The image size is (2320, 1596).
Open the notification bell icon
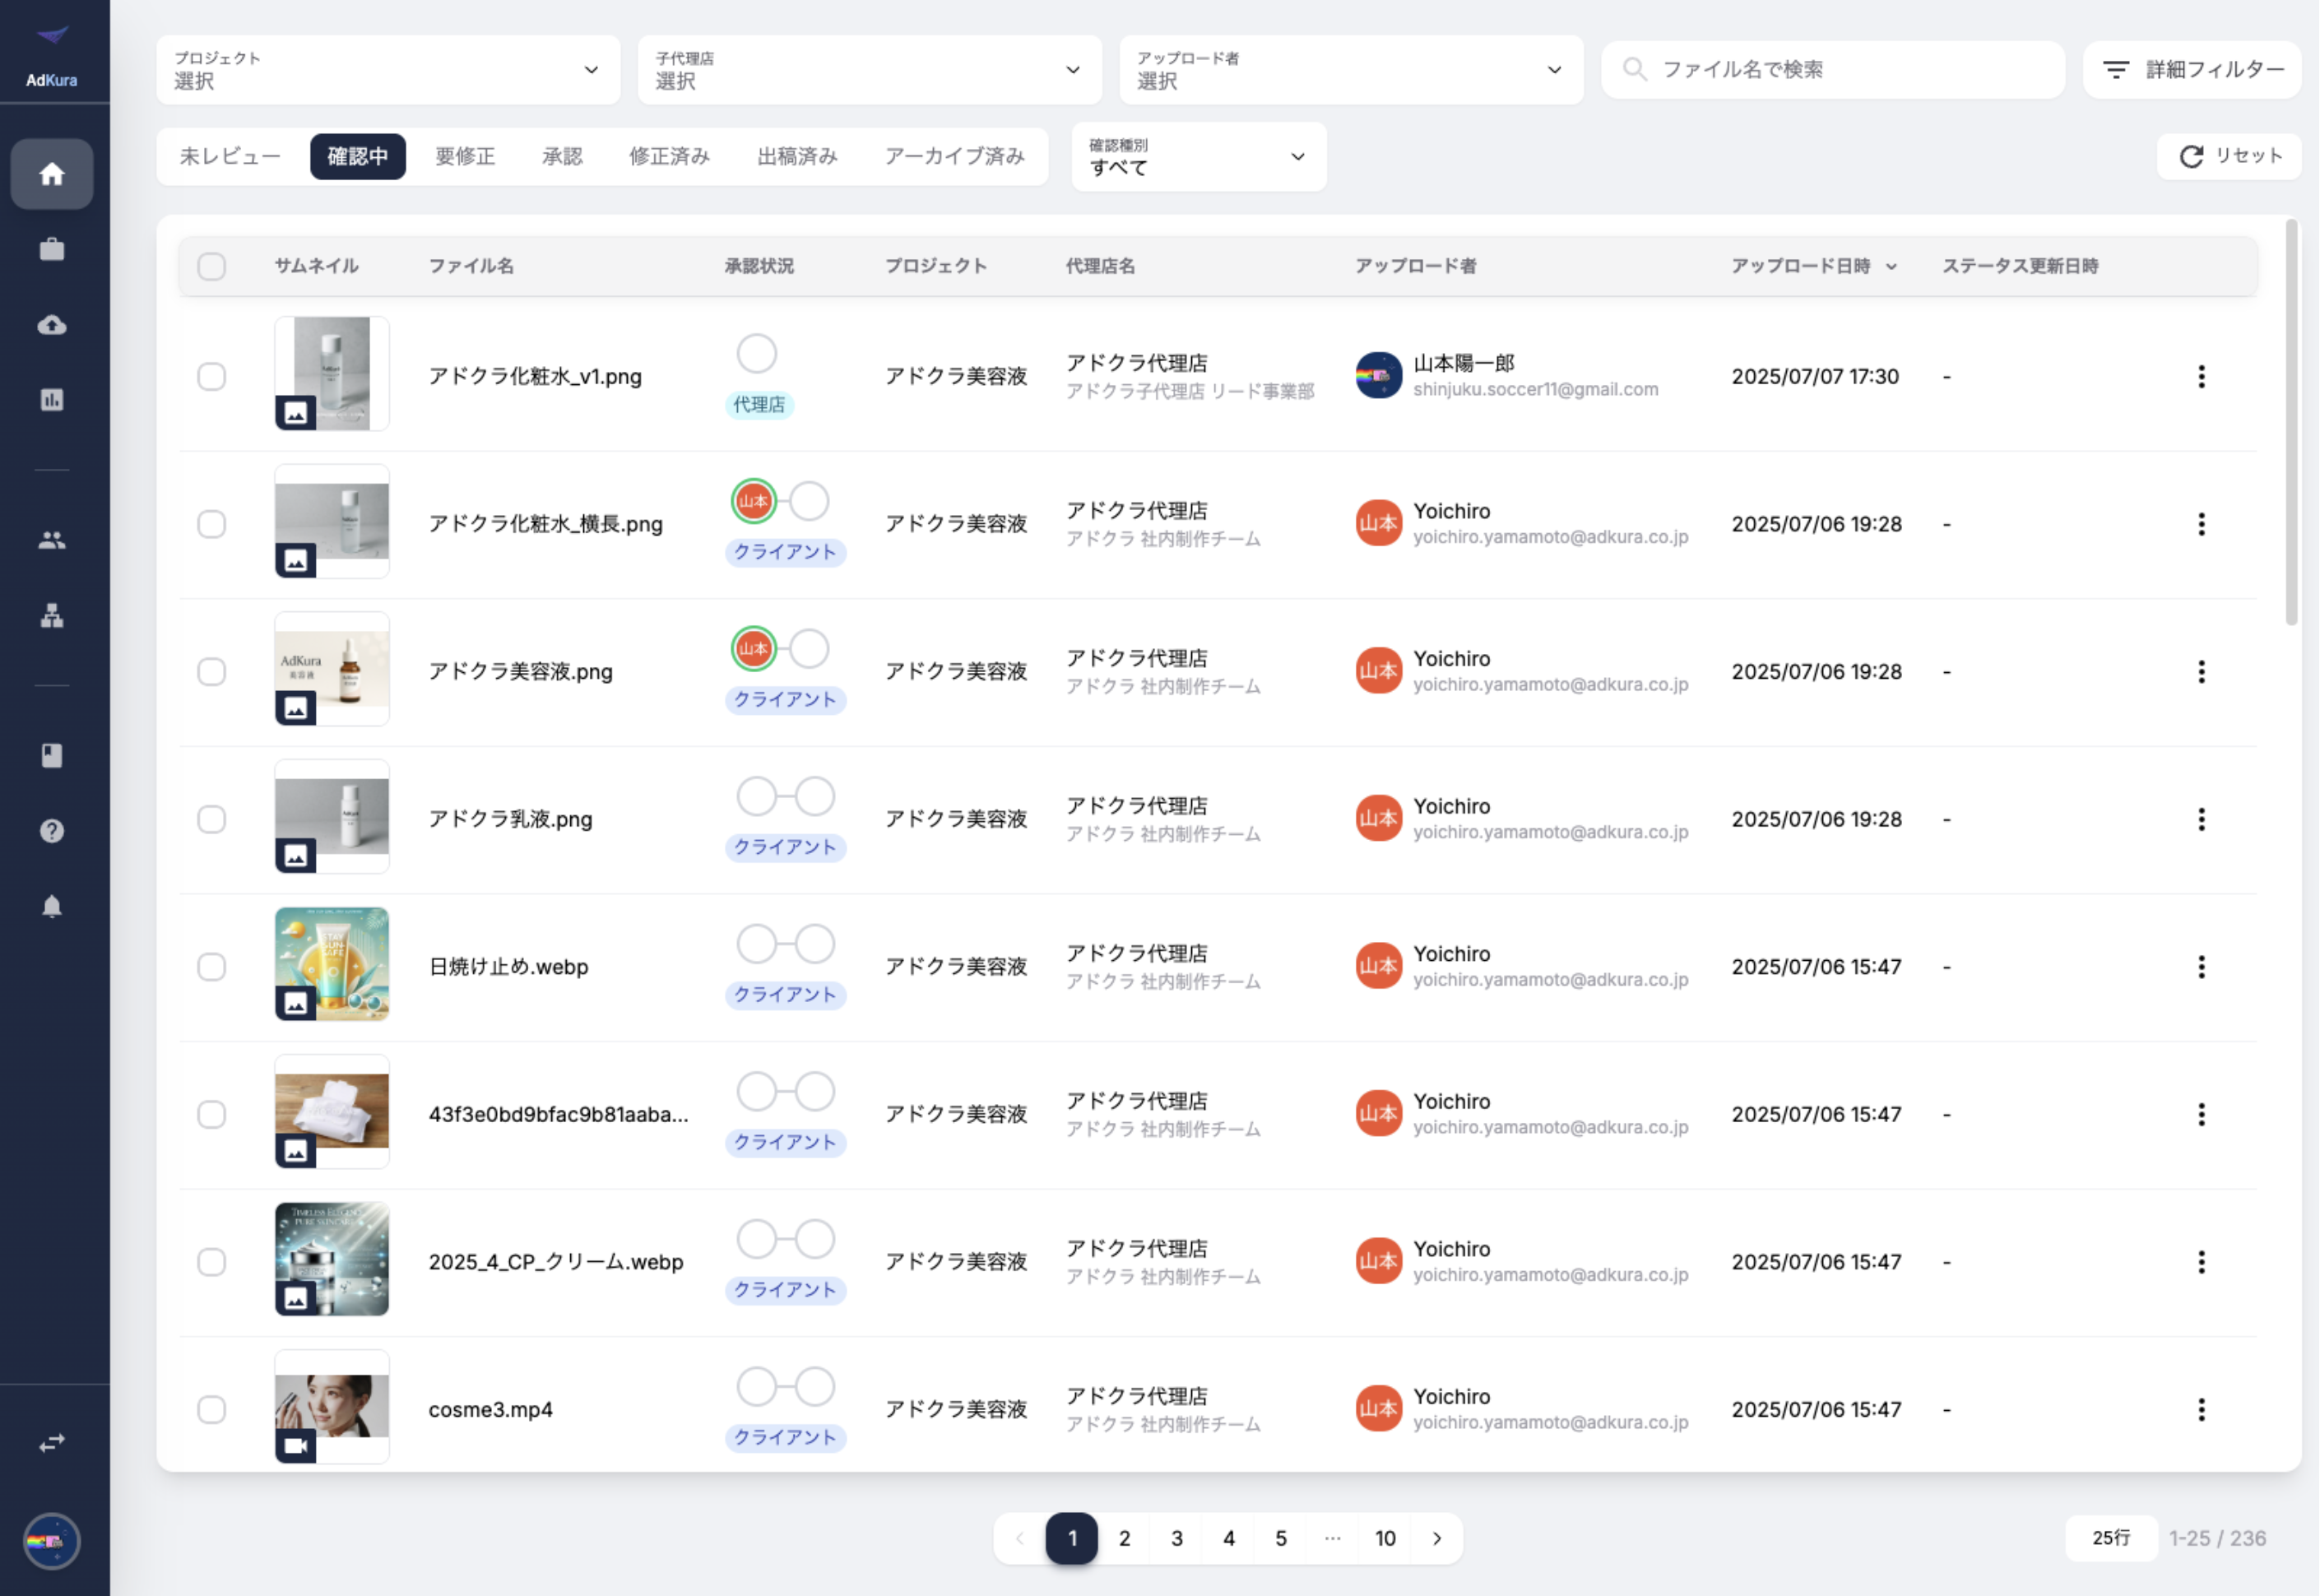pyautogui.click(x=52, y=906)
